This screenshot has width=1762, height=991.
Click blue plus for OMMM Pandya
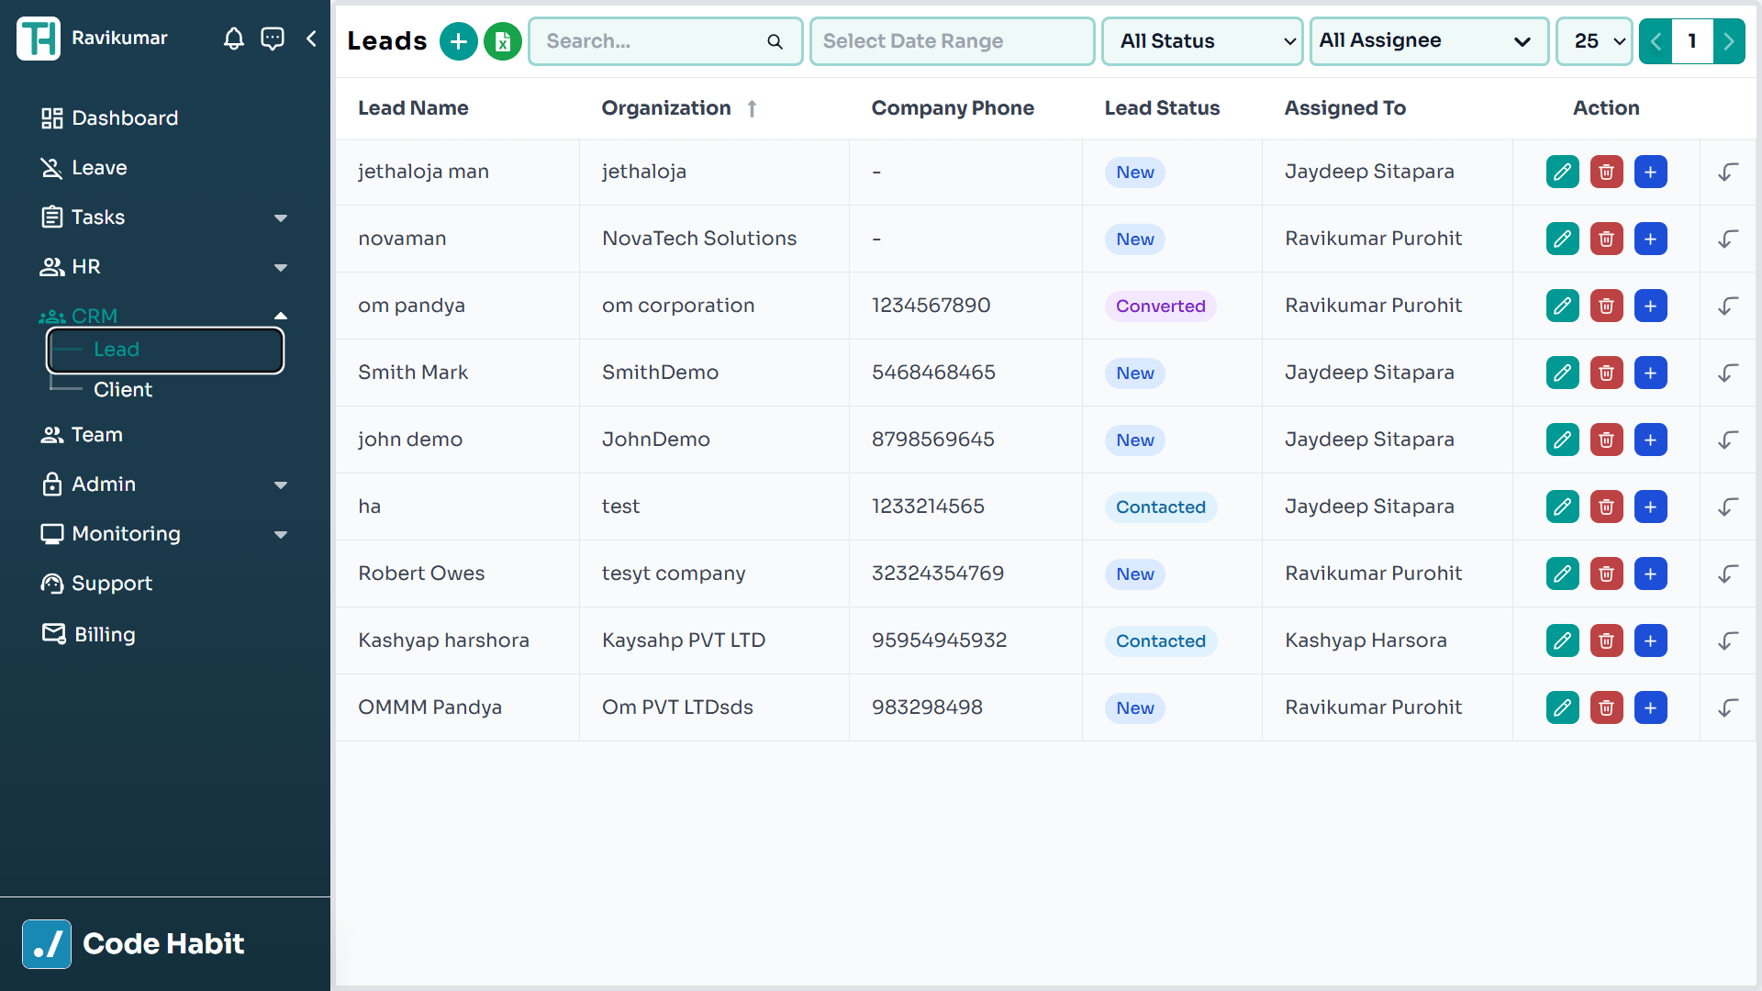point(1651,707)
